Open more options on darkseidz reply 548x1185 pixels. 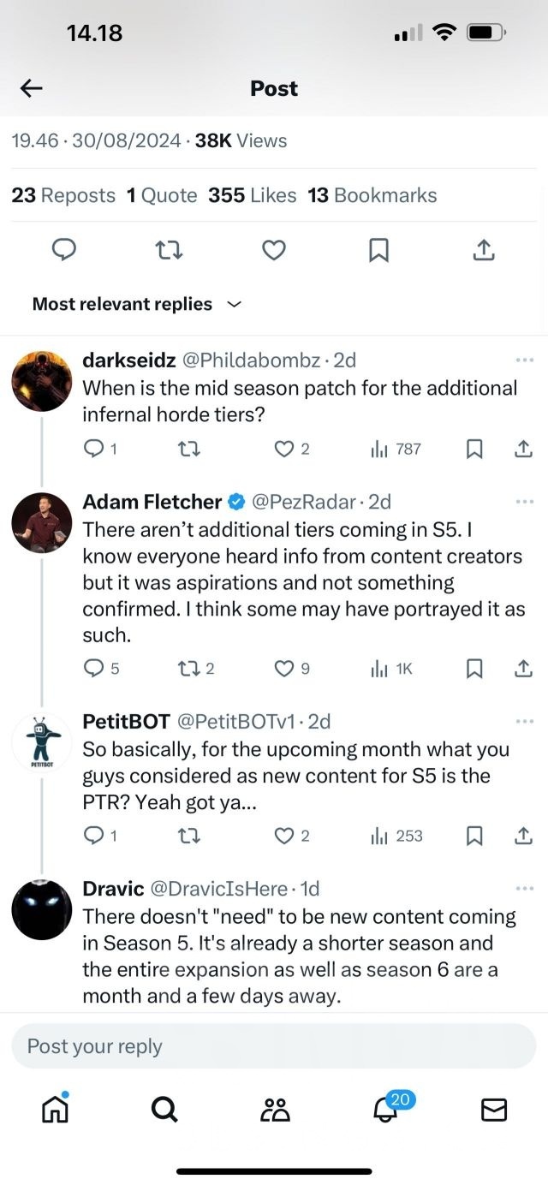(524, 360)
